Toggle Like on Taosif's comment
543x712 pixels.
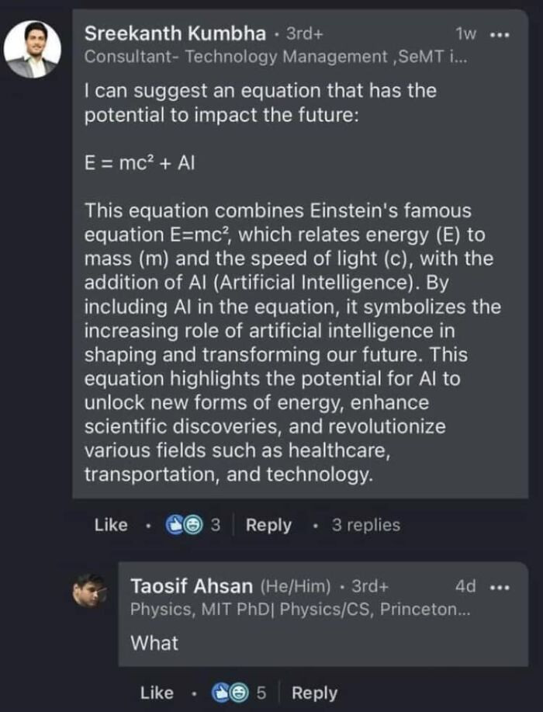[157, 692]
